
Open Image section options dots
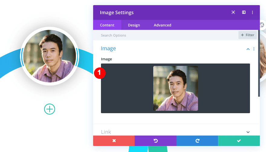pyautogui.click(x=254, y=49)
